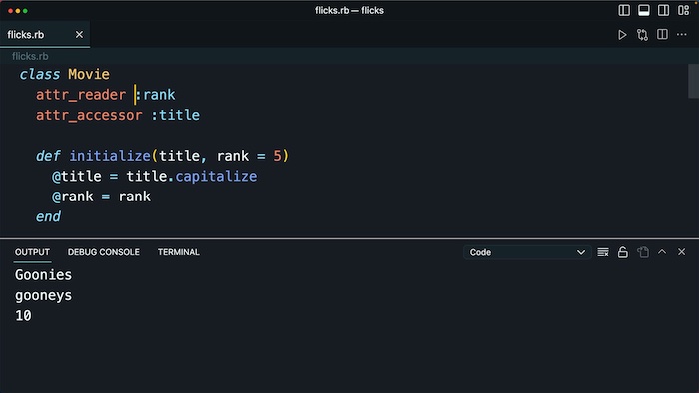Open output log in editor
Screen dimensions: 699x393
point(643,252)
